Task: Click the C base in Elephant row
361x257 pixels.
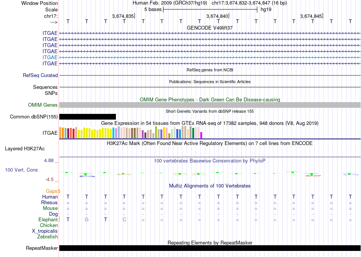Action: coord(124,219)
